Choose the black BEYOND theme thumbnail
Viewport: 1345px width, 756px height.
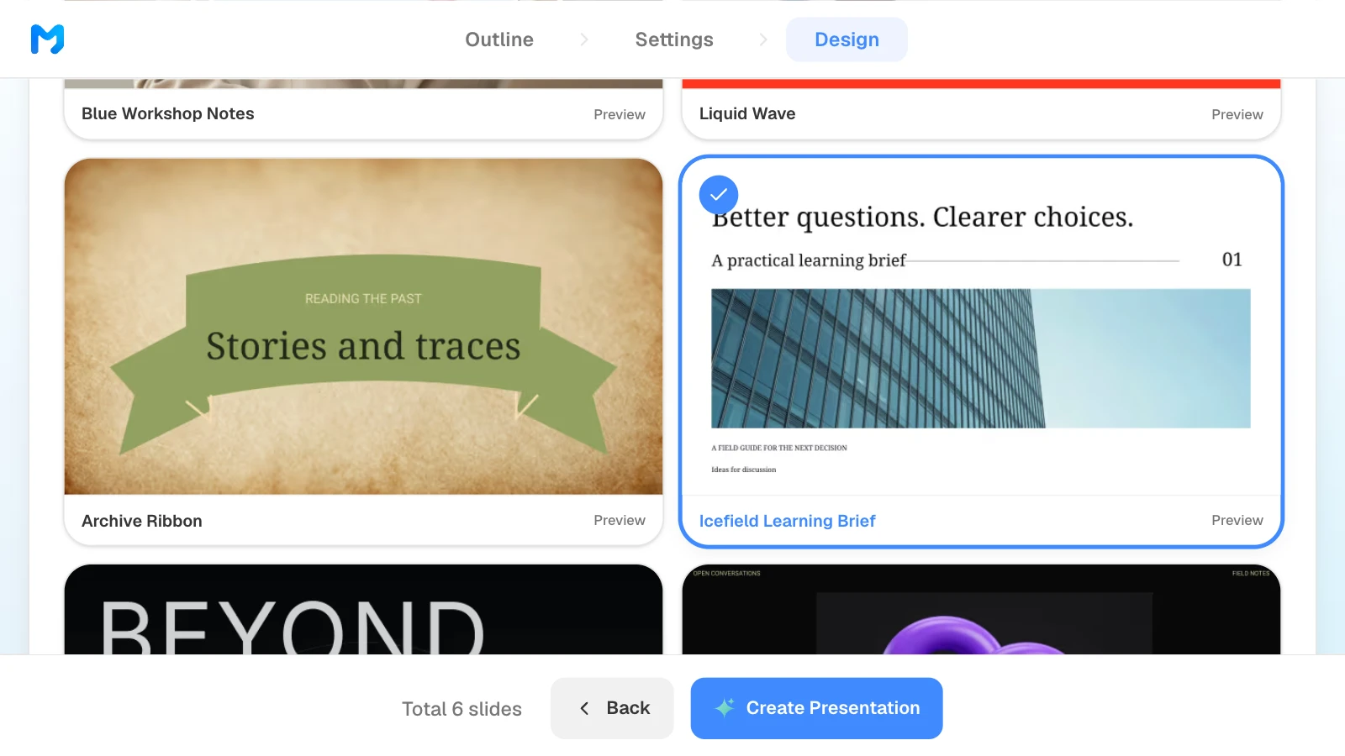pyautogui.click(x=363, y=610)
